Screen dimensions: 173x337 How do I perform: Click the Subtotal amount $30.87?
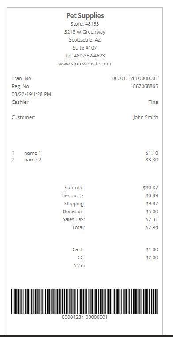tap(150, 188)
